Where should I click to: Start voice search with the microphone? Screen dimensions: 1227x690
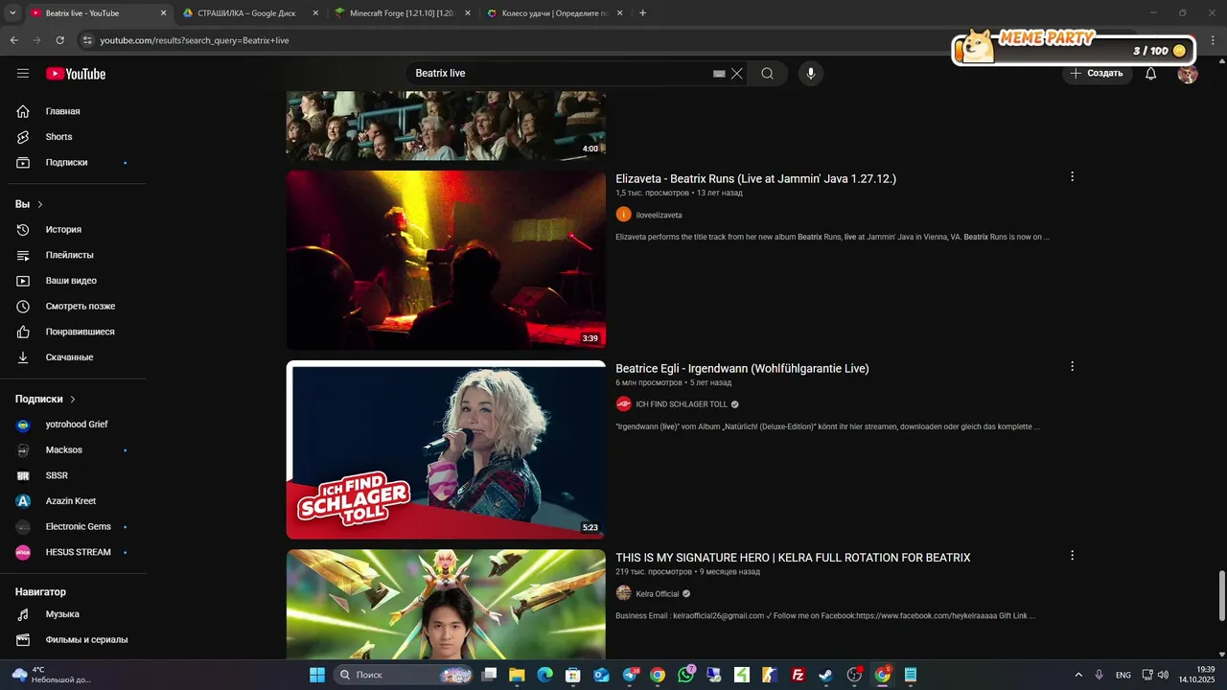tap(811, 74)
